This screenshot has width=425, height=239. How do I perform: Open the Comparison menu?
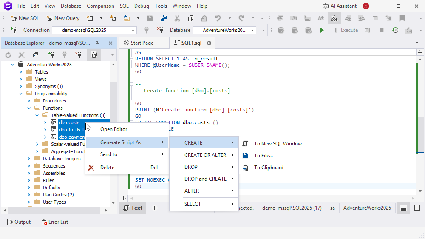(x=100, y=6)
